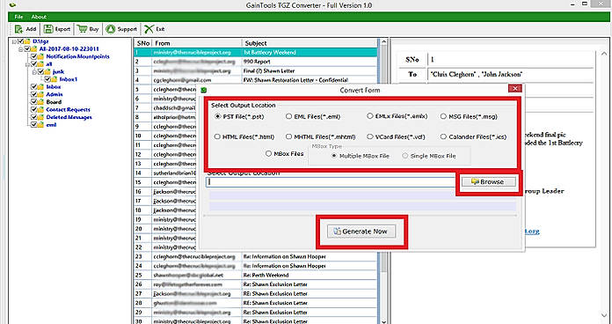Click the output location text field
The width and height of the screenshot is (612, 324).
pyautogui.click(x=331, y=181)
